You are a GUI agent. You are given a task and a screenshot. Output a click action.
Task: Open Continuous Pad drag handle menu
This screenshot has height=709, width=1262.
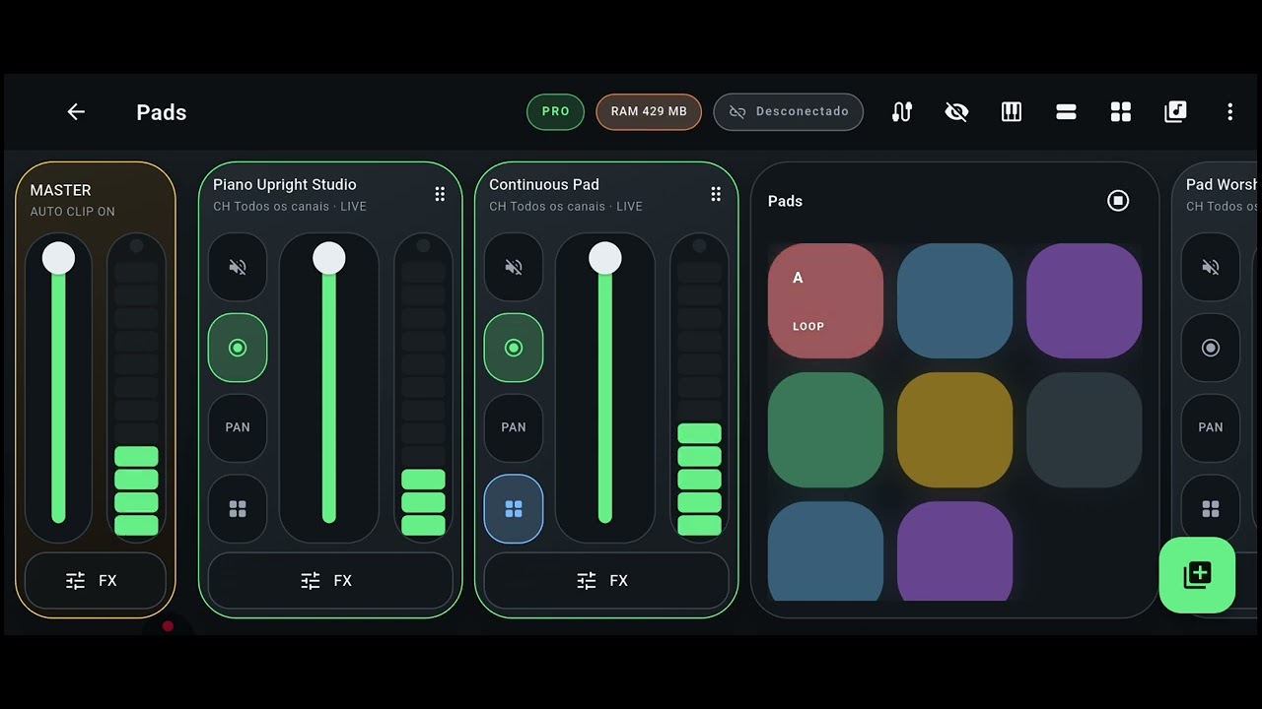tap(716, 194)
